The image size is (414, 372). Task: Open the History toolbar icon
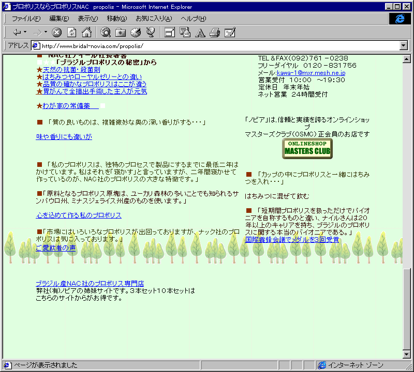[x=136, y=33]
